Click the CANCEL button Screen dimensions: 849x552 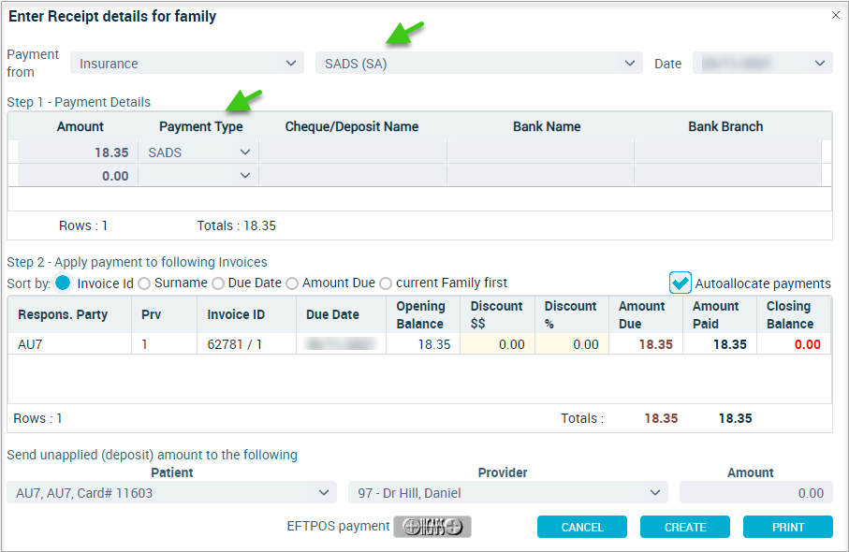coord(582,527)
